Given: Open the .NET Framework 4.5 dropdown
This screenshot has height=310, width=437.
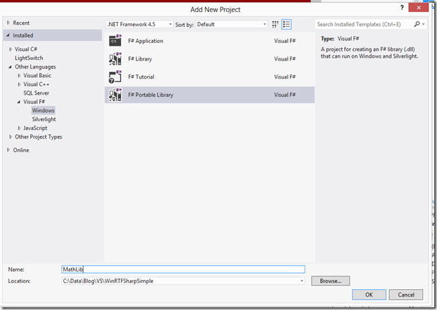Looking at the screenshot, I should click(x=139, y=24).
